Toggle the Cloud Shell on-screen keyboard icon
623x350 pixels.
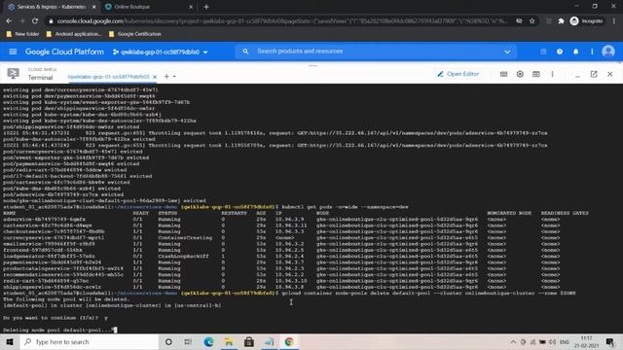503,74
